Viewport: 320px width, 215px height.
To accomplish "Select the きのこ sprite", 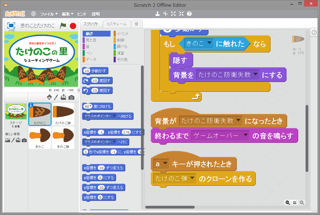I will 40,138.
